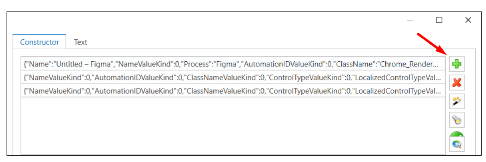This screenshot has width=486, height=162.
Task: Click the magic wand icon button
Action: click(x=457, y=101)
